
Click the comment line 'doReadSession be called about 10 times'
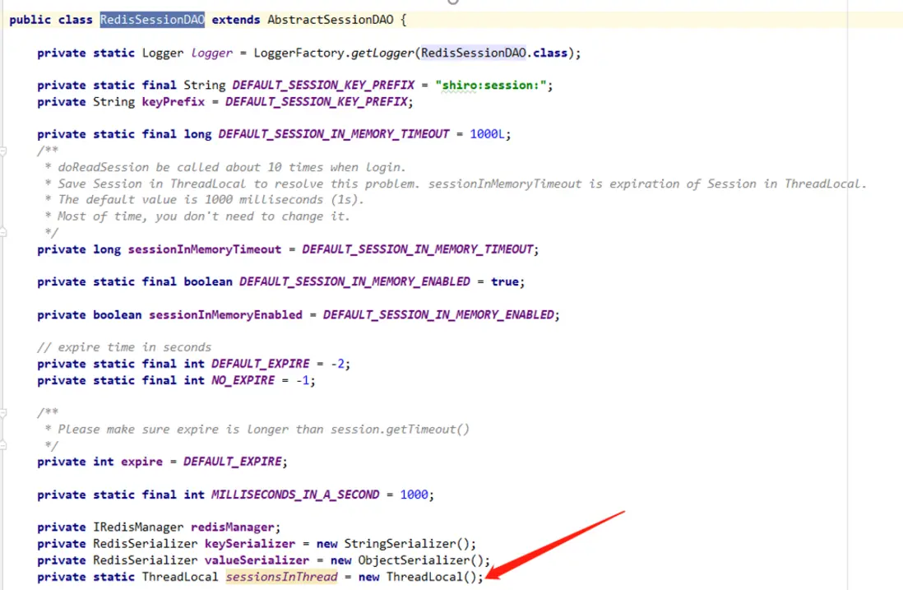pyautogui.click(x=225, y=167)
